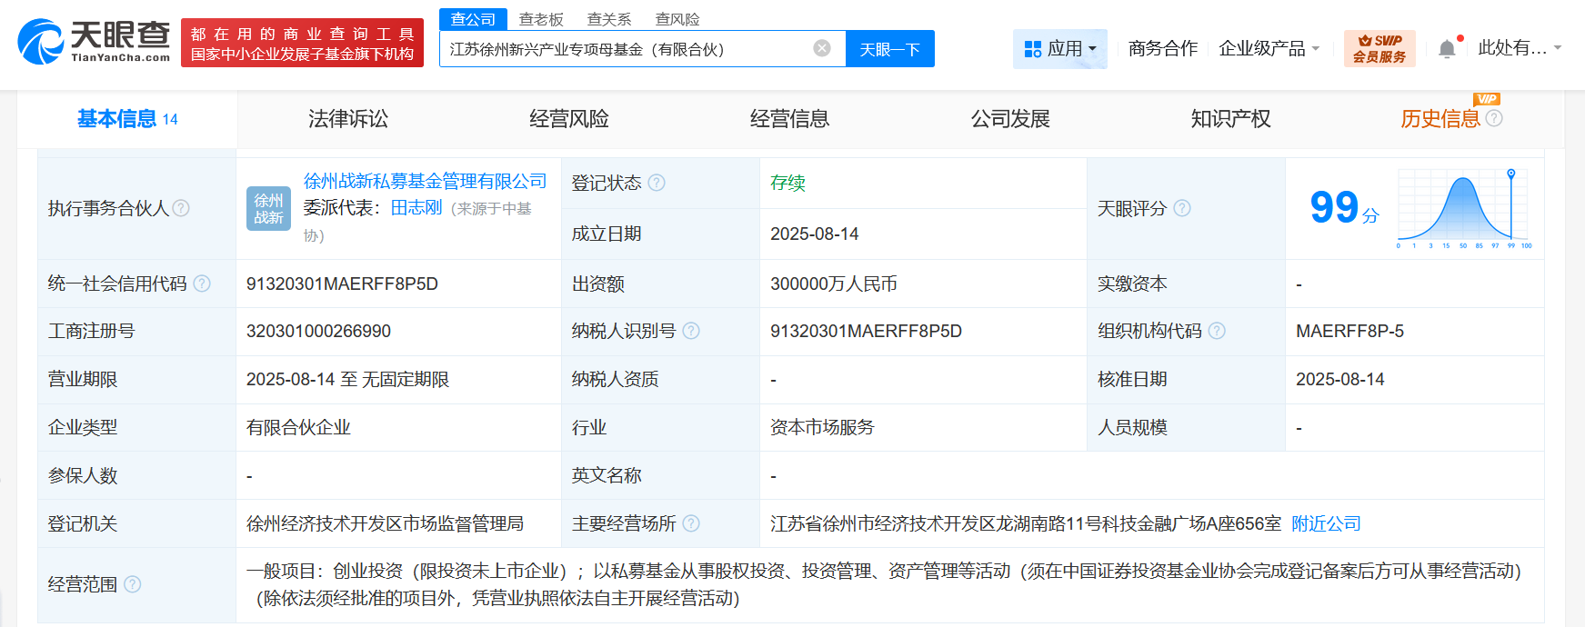
Task: Click help icon beside 统一社会信用代码
Action: pyautogui.click(x=202, y=284)
